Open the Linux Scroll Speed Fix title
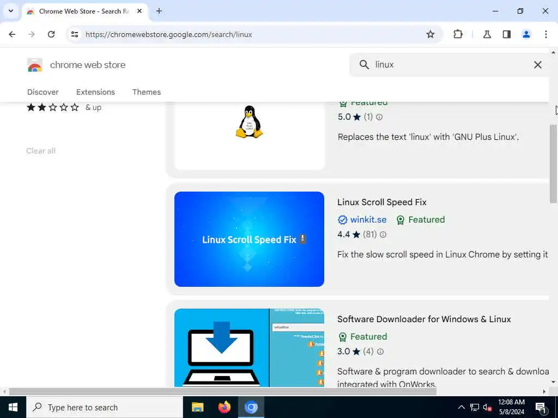This screenshot has height=418, width=558. pyautogui.click(x=382, y=202)
